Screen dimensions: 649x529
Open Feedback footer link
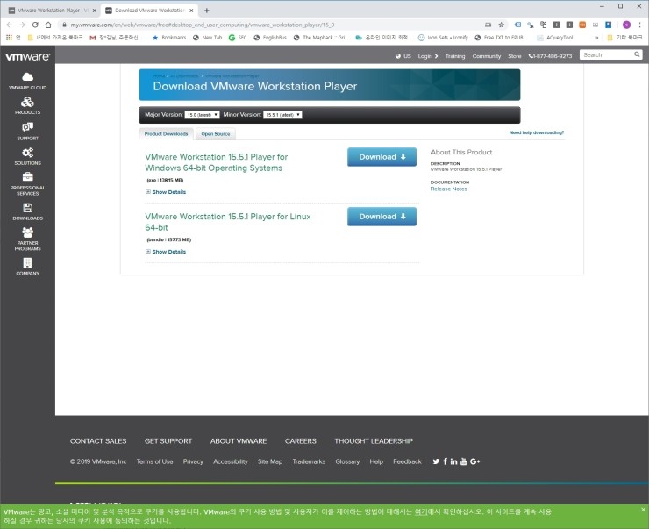(x=407, y=461)
